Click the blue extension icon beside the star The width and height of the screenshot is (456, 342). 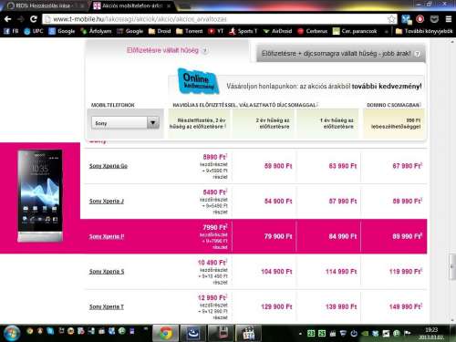(406, 19)
